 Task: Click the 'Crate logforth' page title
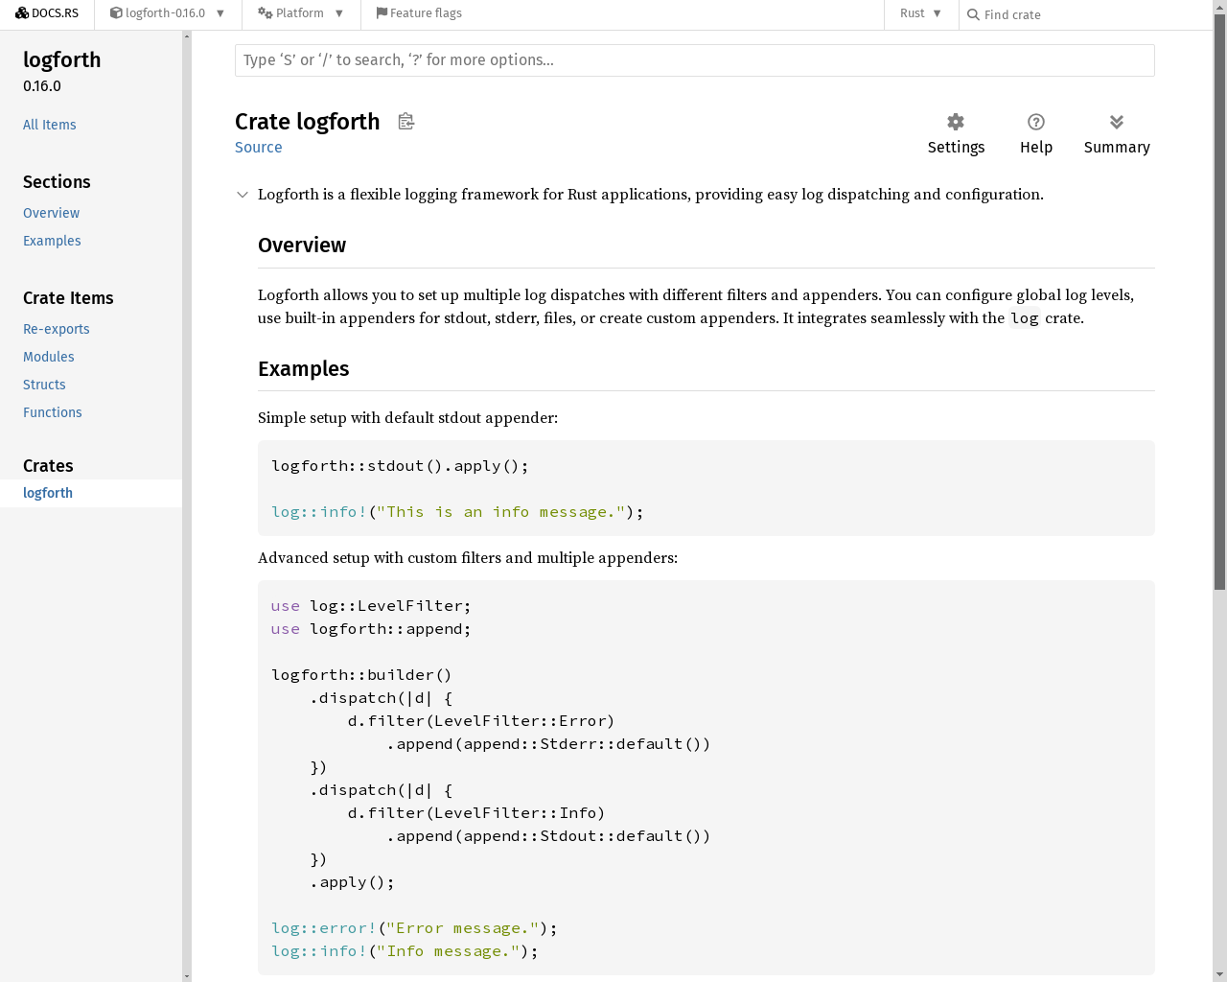pyautogui.click(x=308, y=122)
